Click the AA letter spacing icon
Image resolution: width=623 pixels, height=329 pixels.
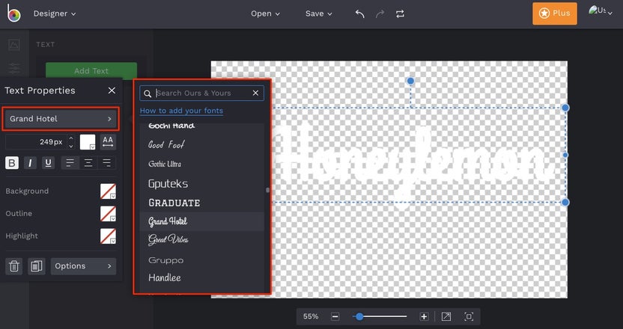tap(108, 141)
